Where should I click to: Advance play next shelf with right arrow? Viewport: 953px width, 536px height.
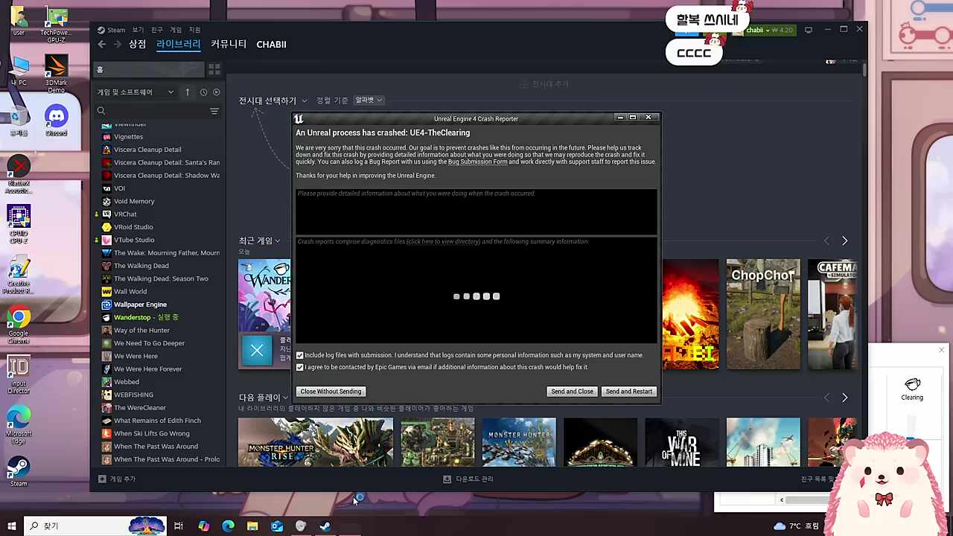[844, 398]
